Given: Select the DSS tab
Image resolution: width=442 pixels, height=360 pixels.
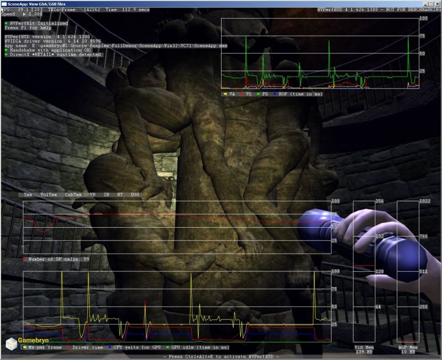Looking at the screenshot, I should (x=135, y=195).
